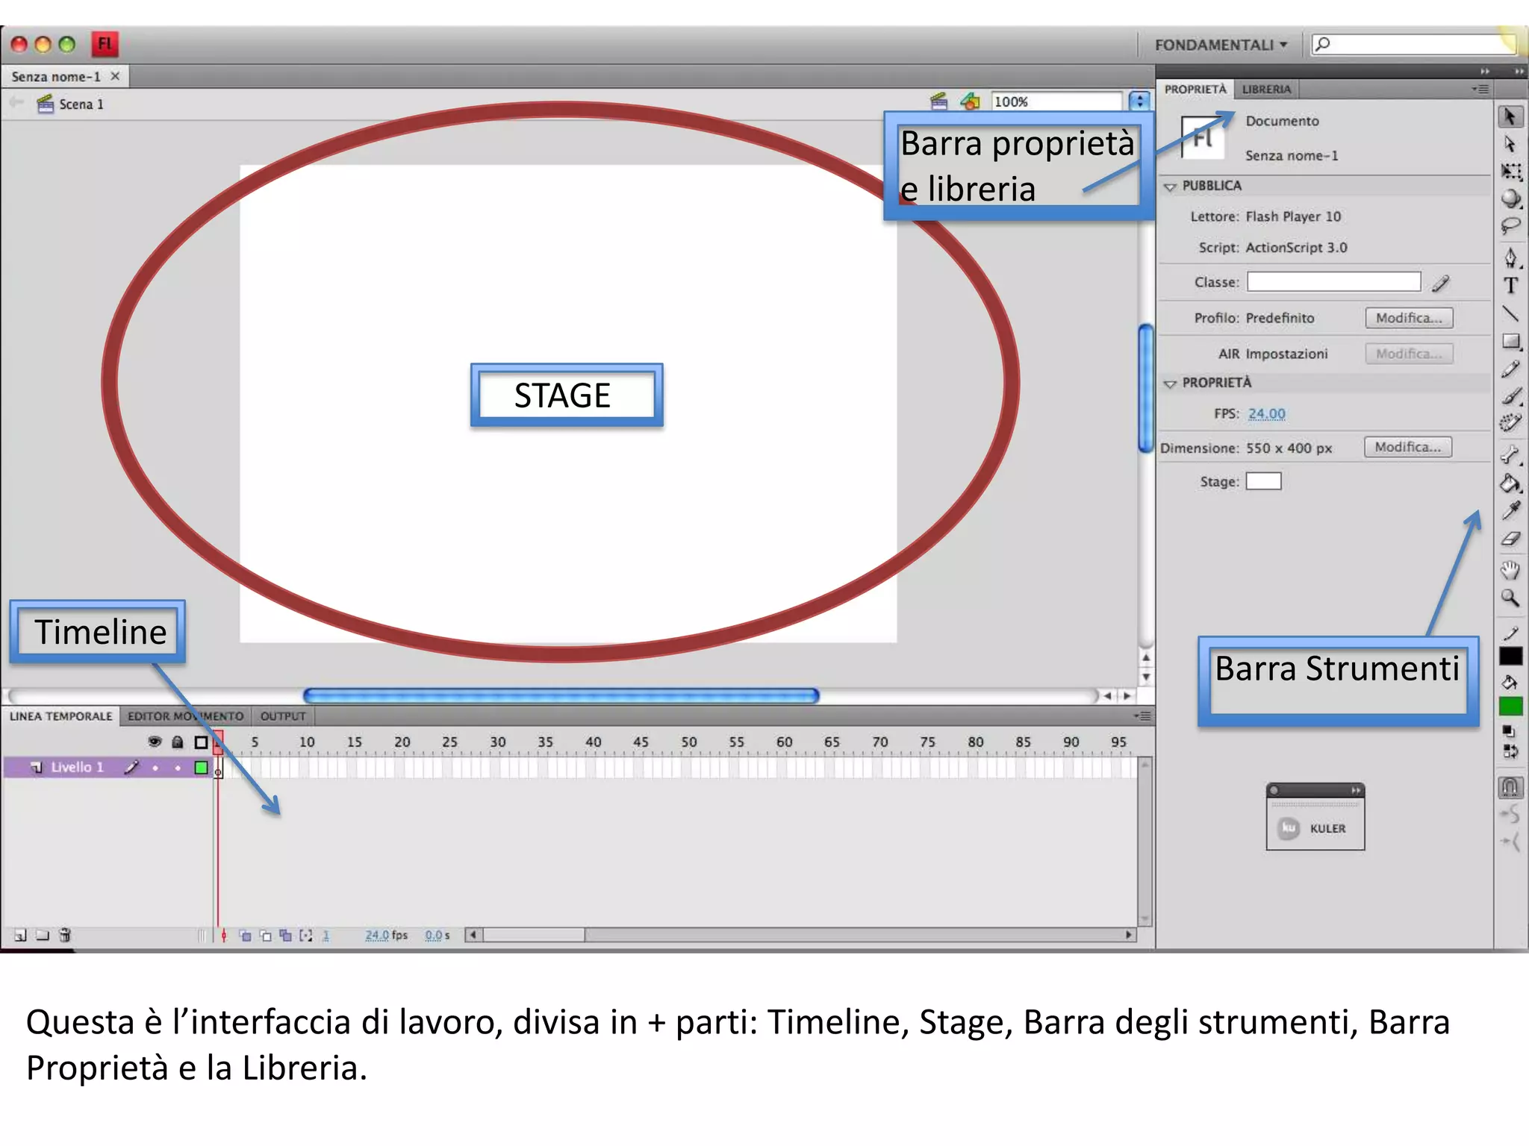This screenshot has width=1529, height=1146.
Task: Select the Hand tool
Action: click(x=1510, y=571)
